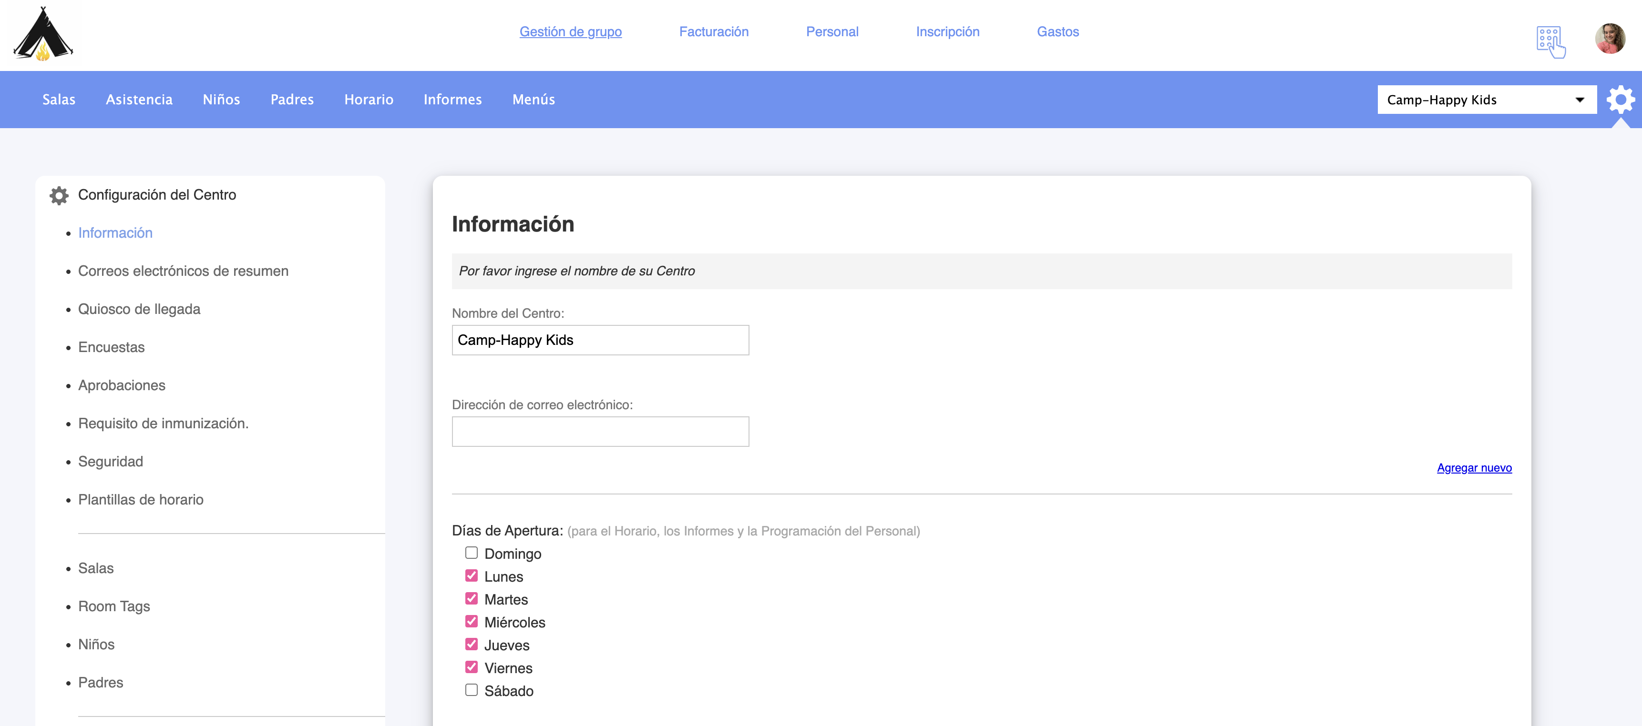Uncheck the Lunes opening day
This screenshot has height=726, width=1642.
point(471,576)
